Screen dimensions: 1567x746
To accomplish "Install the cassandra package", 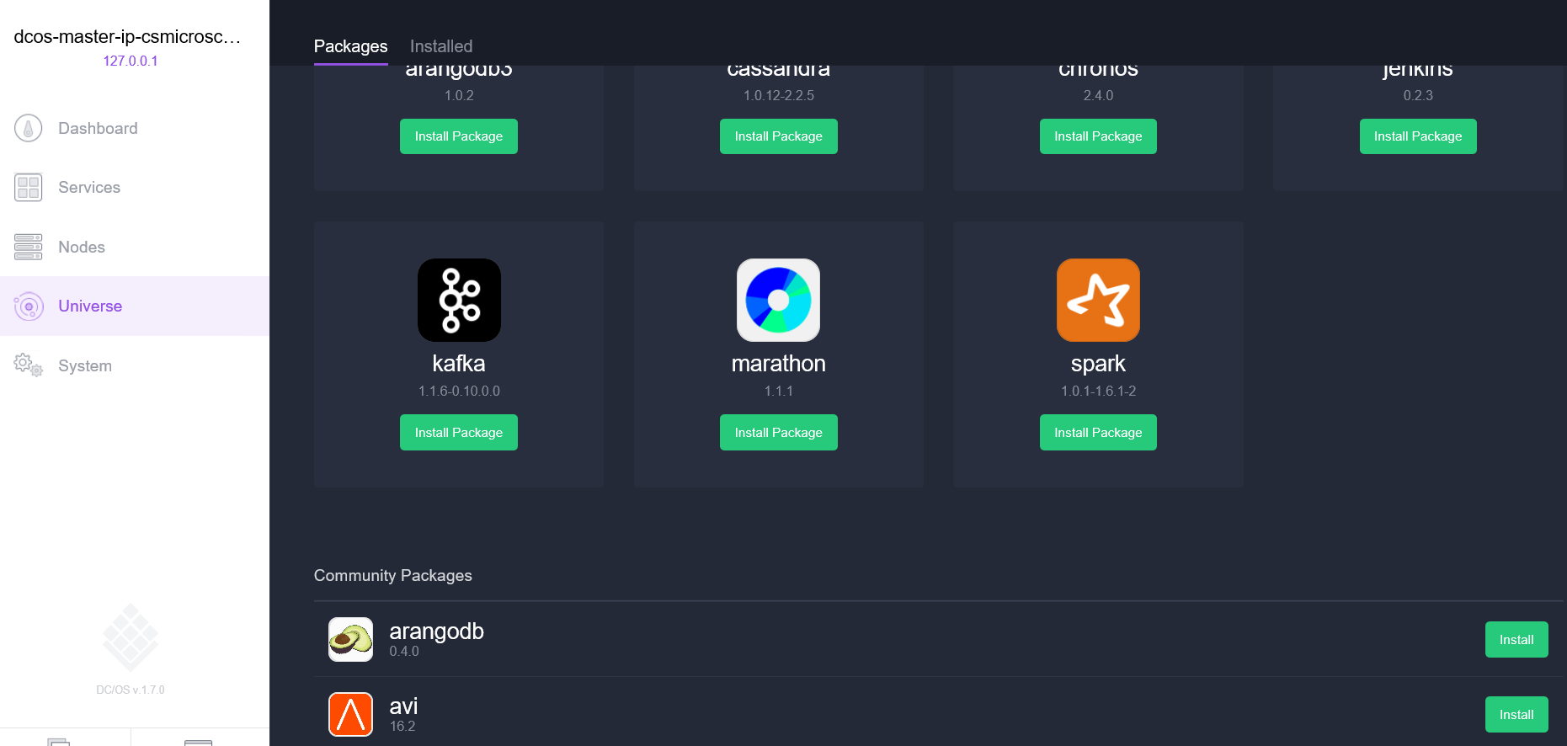I will (x=779, y=136).
